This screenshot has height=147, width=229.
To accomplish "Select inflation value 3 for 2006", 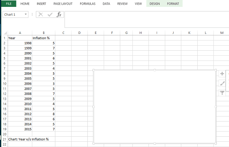I will [x=44, y=84].
